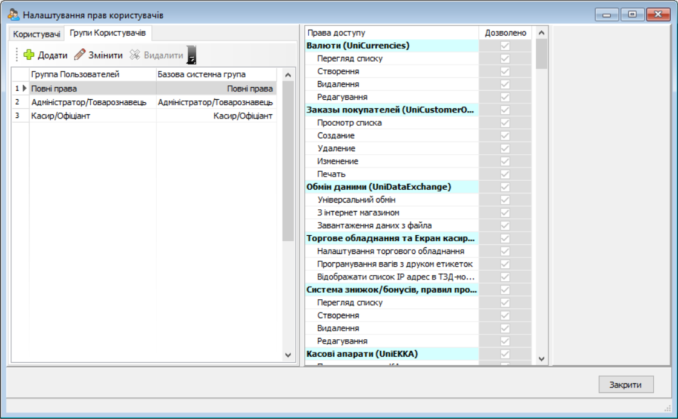The height and width of the screenshot is (419, 678).
Task: Click base group cell Адміністратор/Товарознавець
Action: pos(216,102)
